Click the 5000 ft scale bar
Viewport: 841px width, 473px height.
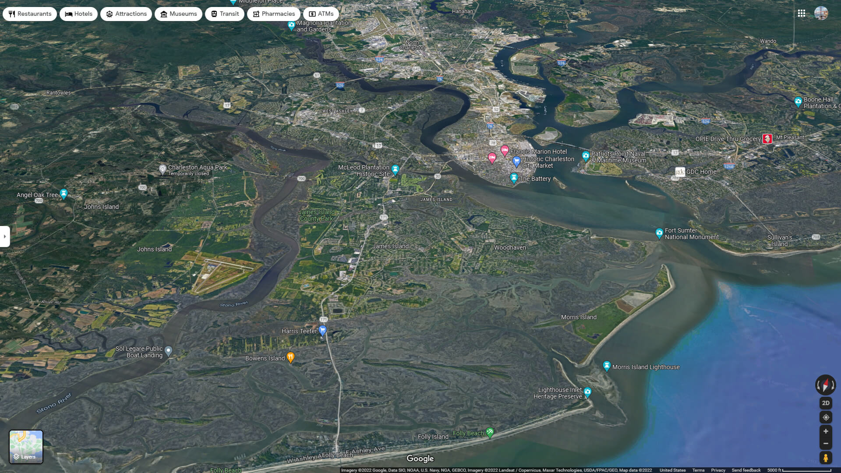tap(799, 470)
